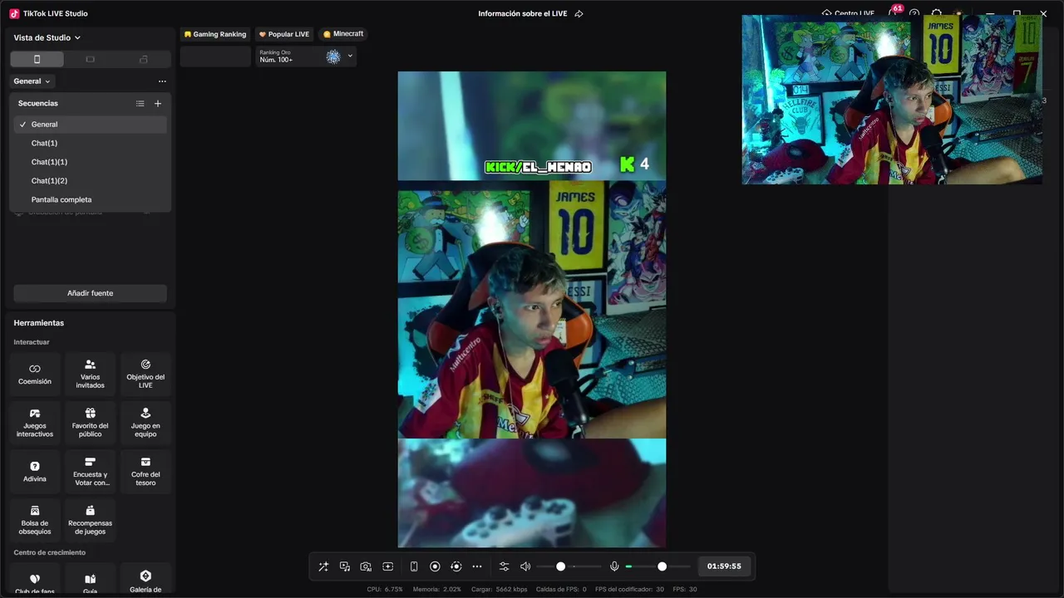Open the Club de fans tool
The height and width of the screenshot is (598, 1064).
[x=35, y=581]
